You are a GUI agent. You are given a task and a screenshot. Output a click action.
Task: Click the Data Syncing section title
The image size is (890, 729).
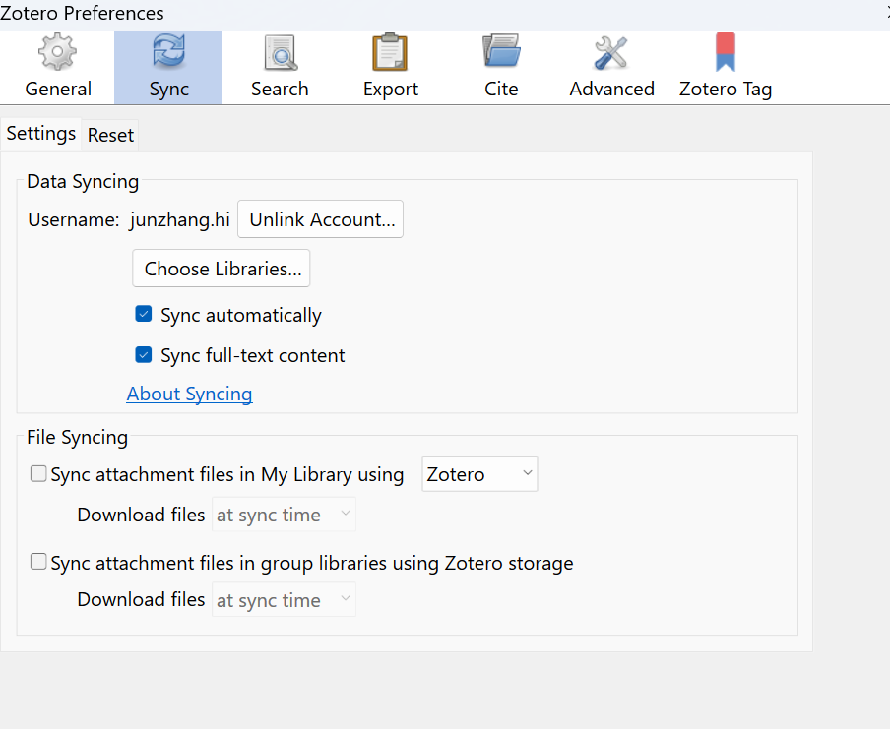coord(83,182)
